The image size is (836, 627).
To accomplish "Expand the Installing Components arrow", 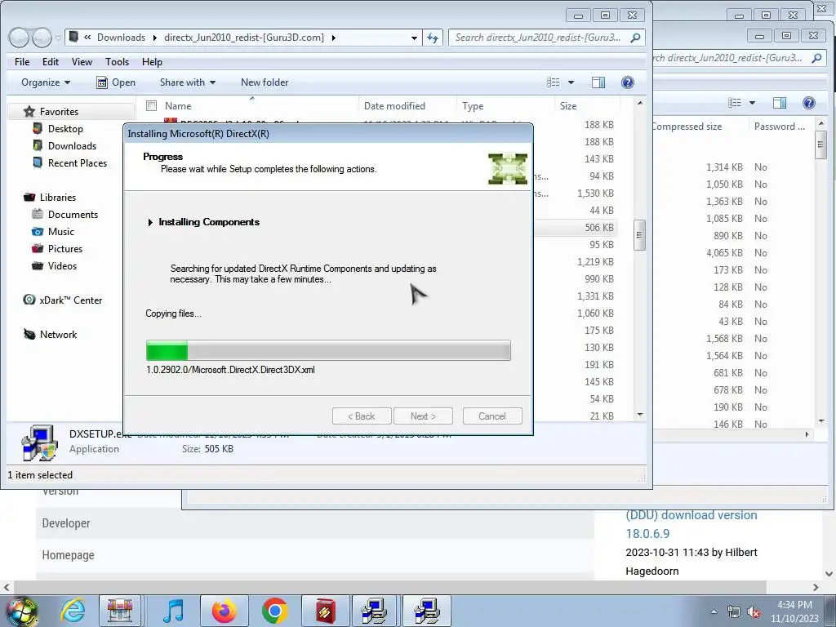I will pos(150,222).
